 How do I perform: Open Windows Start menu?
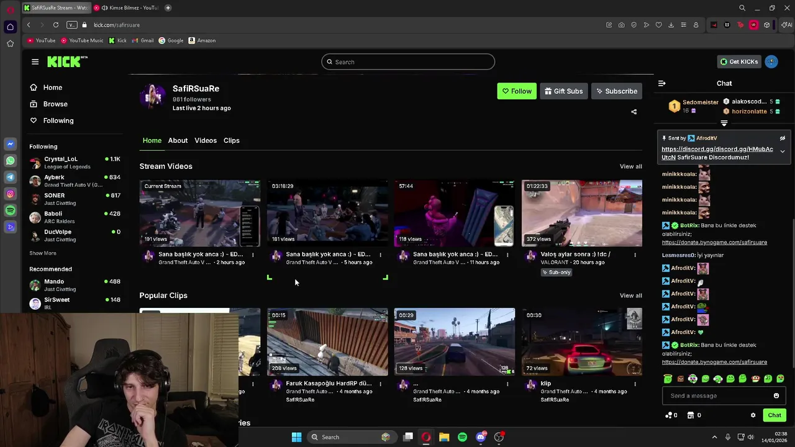click(x=296, y=437)
